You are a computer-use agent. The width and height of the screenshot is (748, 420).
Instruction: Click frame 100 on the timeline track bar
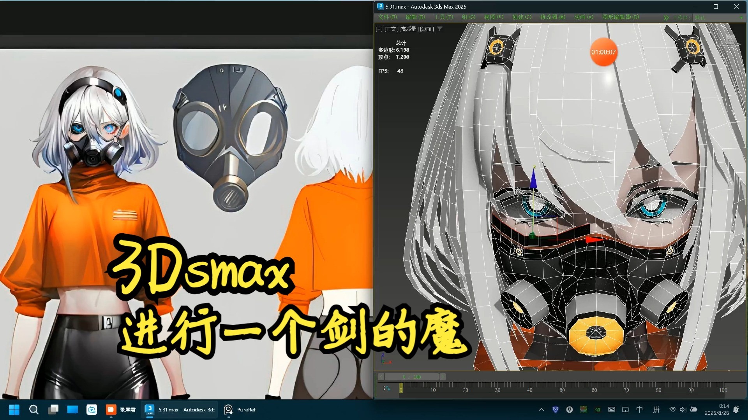(723, 389)
